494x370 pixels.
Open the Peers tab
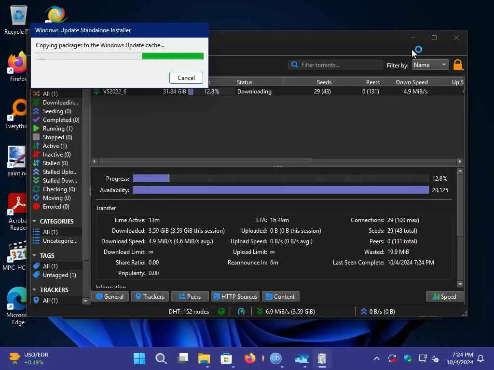tap(190, 296)
